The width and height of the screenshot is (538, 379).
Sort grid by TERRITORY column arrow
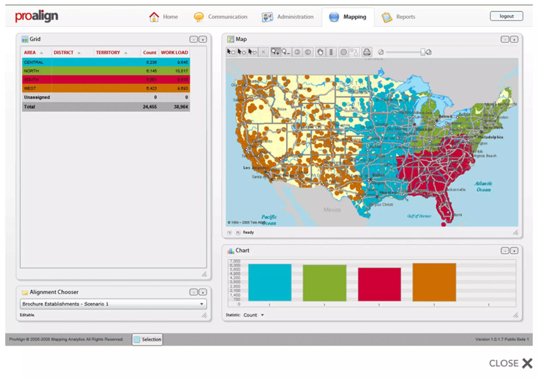click(126, 53)
